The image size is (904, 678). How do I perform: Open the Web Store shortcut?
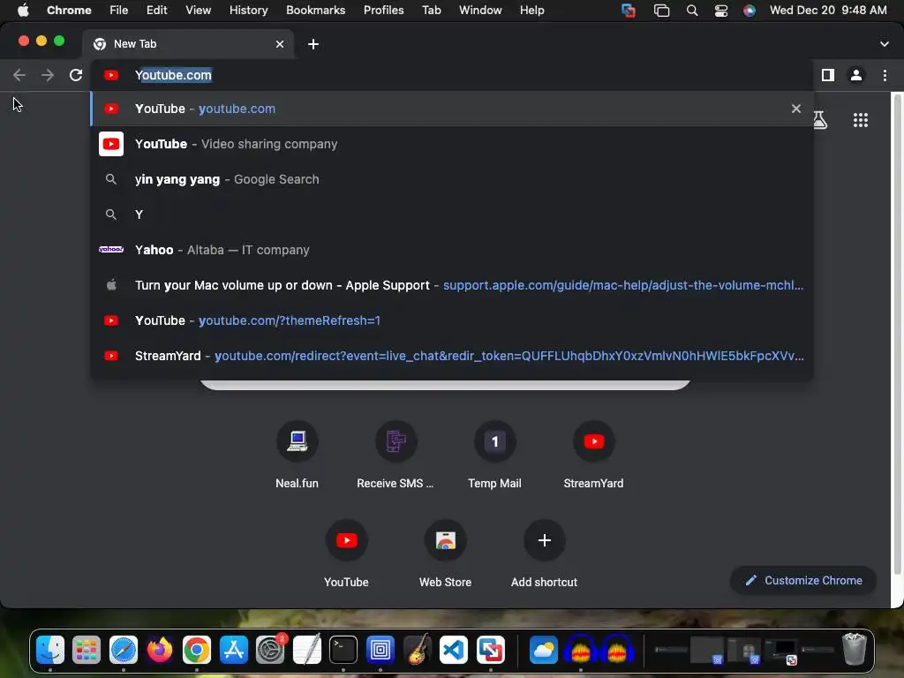click(445, 554)
